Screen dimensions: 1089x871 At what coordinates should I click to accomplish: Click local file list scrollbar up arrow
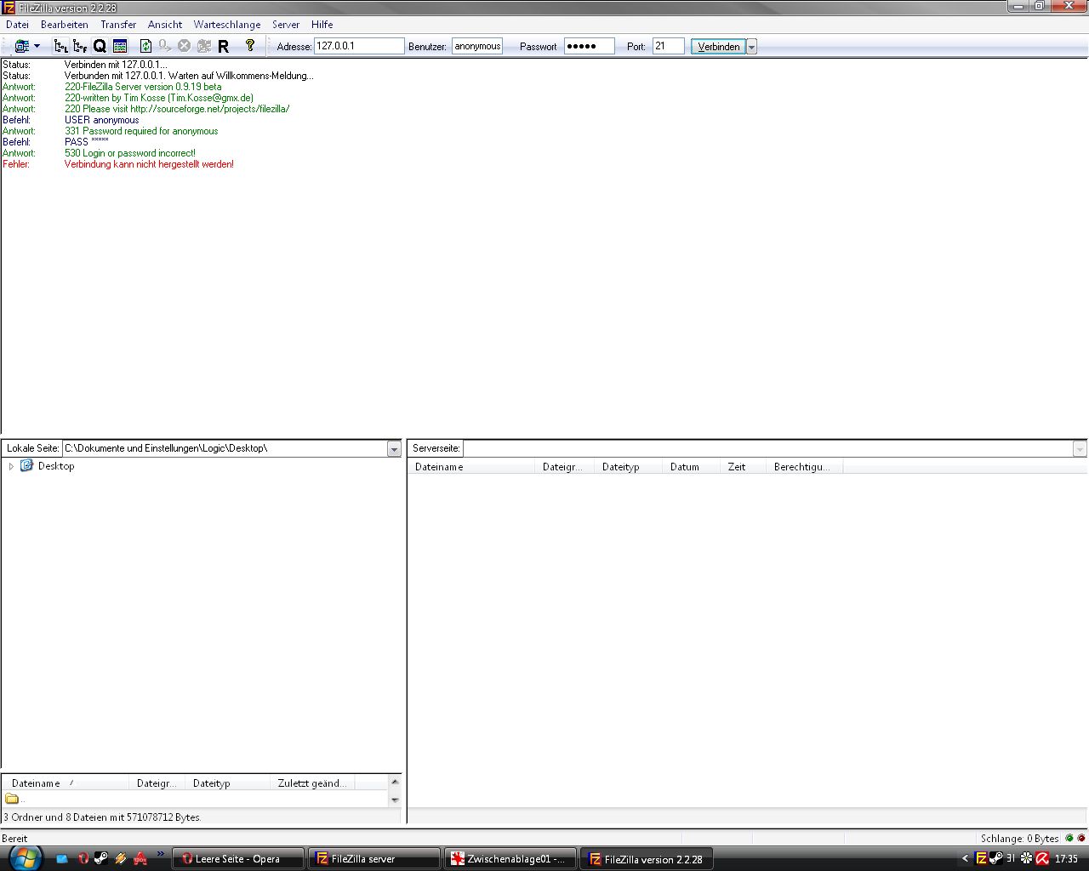394,782
